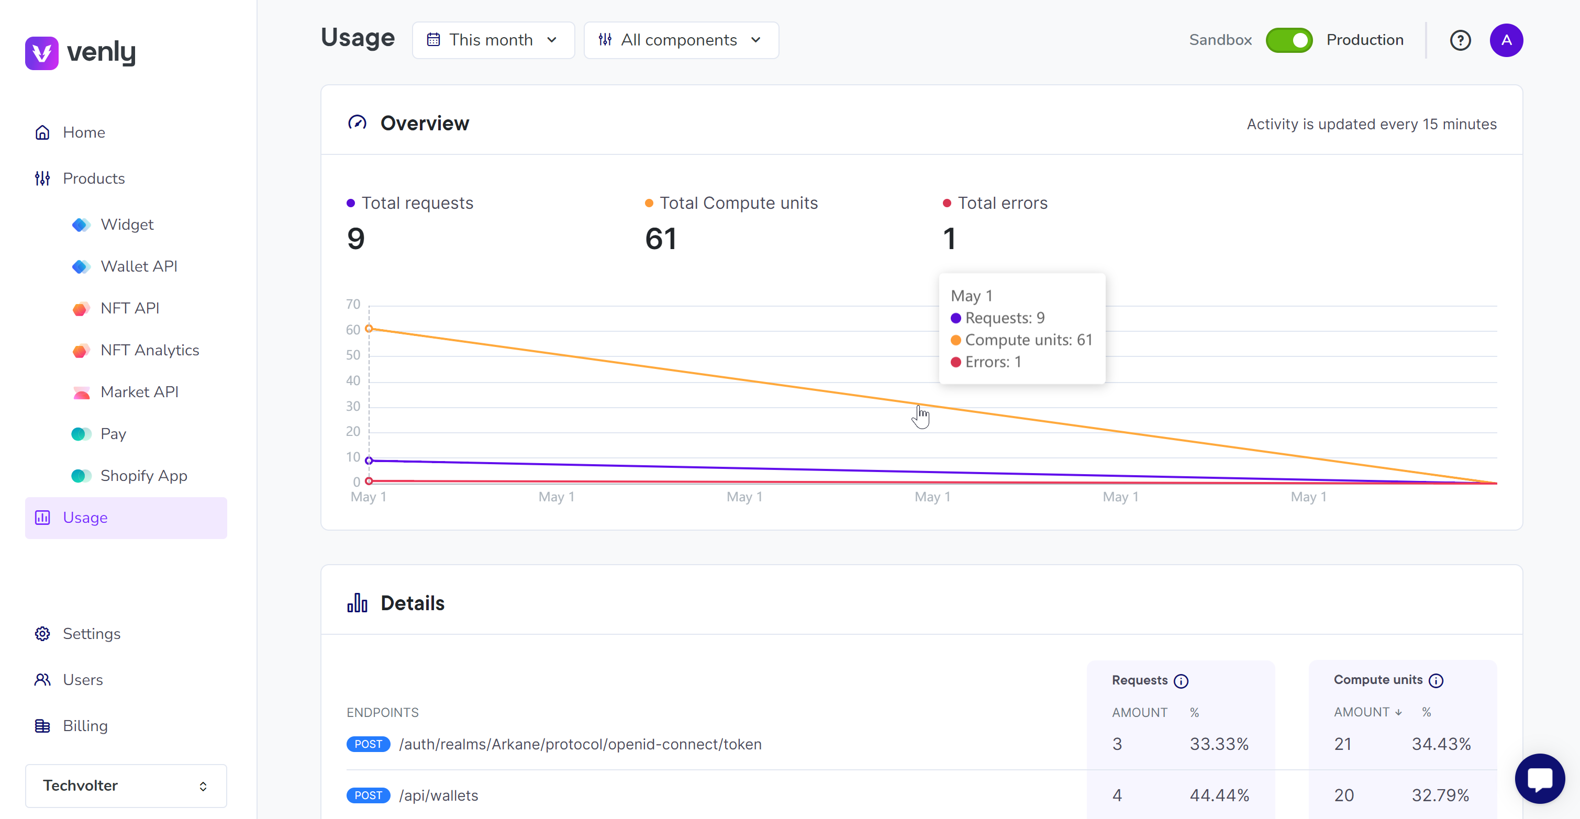Click the orange compute units chart point

tap(369, 329)
